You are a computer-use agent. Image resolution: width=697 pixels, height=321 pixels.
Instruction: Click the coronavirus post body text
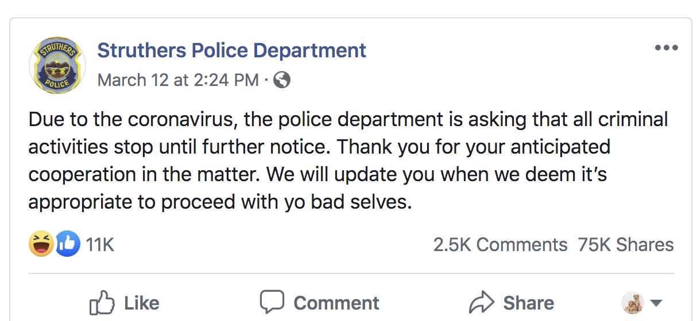tap(348, 161)
